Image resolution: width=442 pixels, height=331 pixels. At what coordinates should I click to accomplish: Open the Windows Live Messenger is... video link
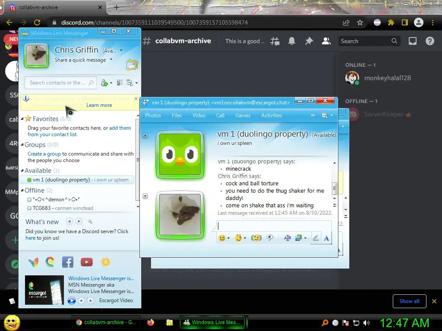point(101,278)
